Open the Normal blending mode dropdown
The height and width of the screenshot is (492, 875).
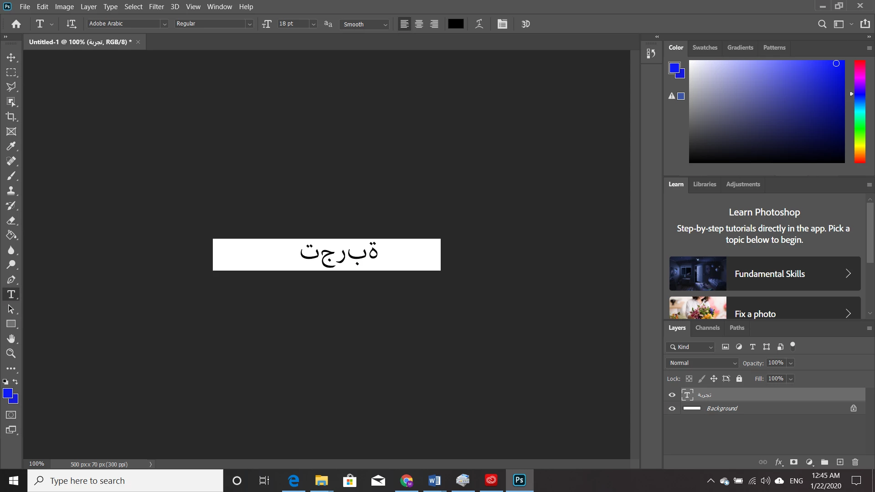pos(702,363)
